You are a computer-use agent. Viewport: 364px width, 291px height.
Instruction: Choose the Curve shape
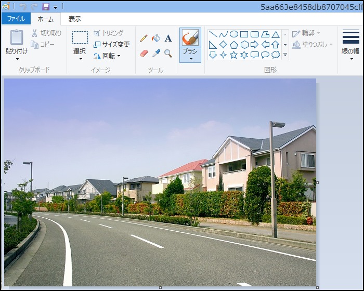(x=223, y=34)
